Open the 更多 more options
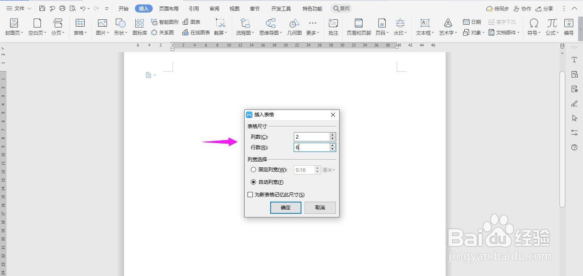The image size is (583, 276). coord(313,27)
